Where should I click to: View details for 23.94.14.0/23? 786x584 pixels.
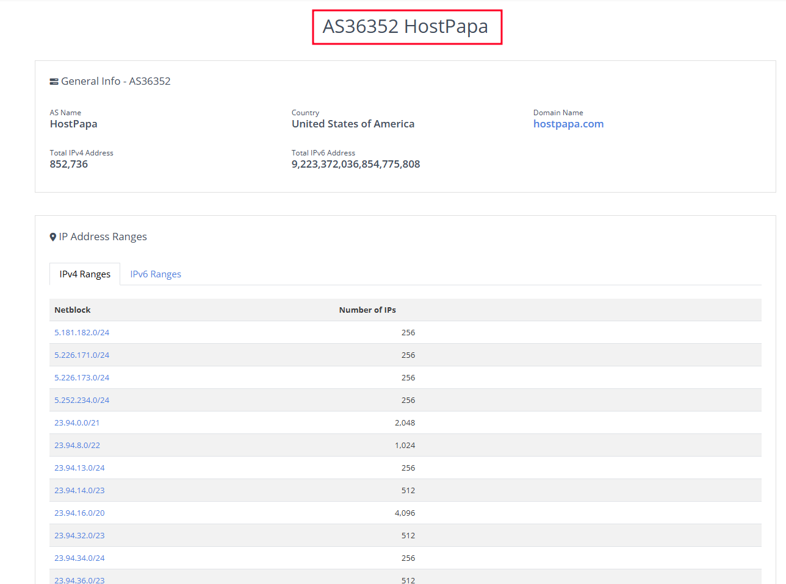click(79, 491)
